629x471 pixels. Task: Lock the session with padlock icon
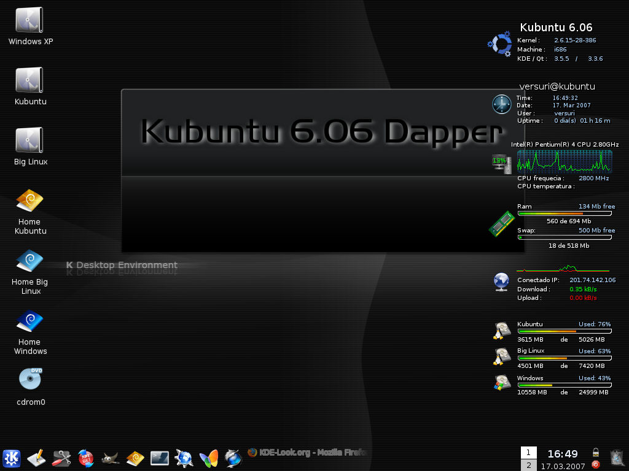click(x=596, y=452)
